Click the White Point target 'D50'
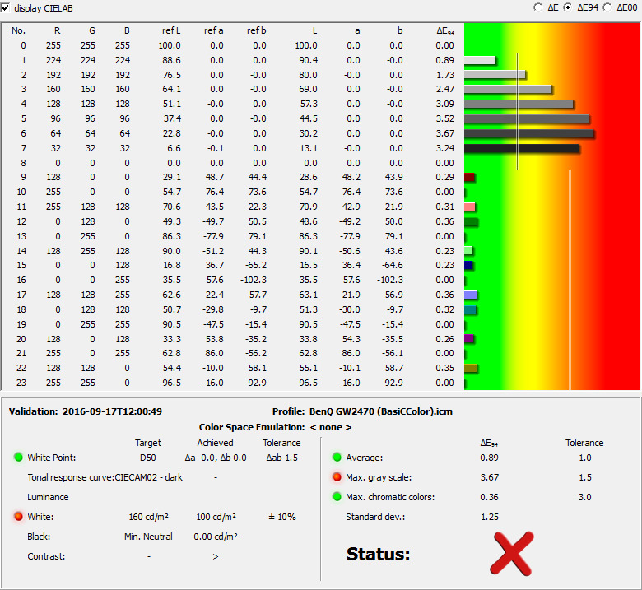Screen dimensions: 642x590 148,458
